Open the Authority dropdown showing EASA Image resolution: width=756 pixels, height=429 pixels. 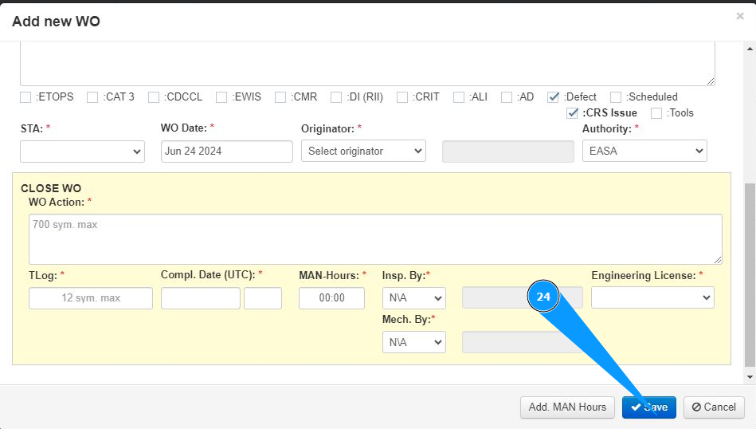click(x=644, y=152)
